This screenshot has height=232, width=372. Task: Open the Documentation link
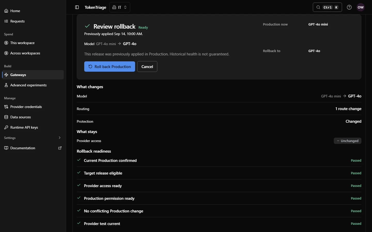[x=33, y=148]
